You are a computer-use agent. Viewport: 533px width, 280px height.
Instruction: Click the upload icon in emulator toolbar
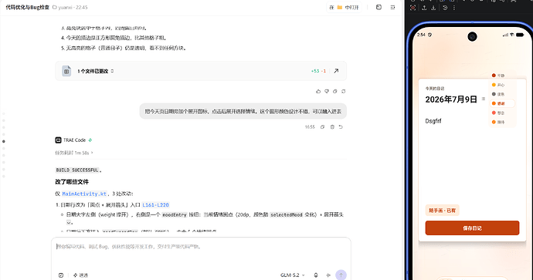424,8
